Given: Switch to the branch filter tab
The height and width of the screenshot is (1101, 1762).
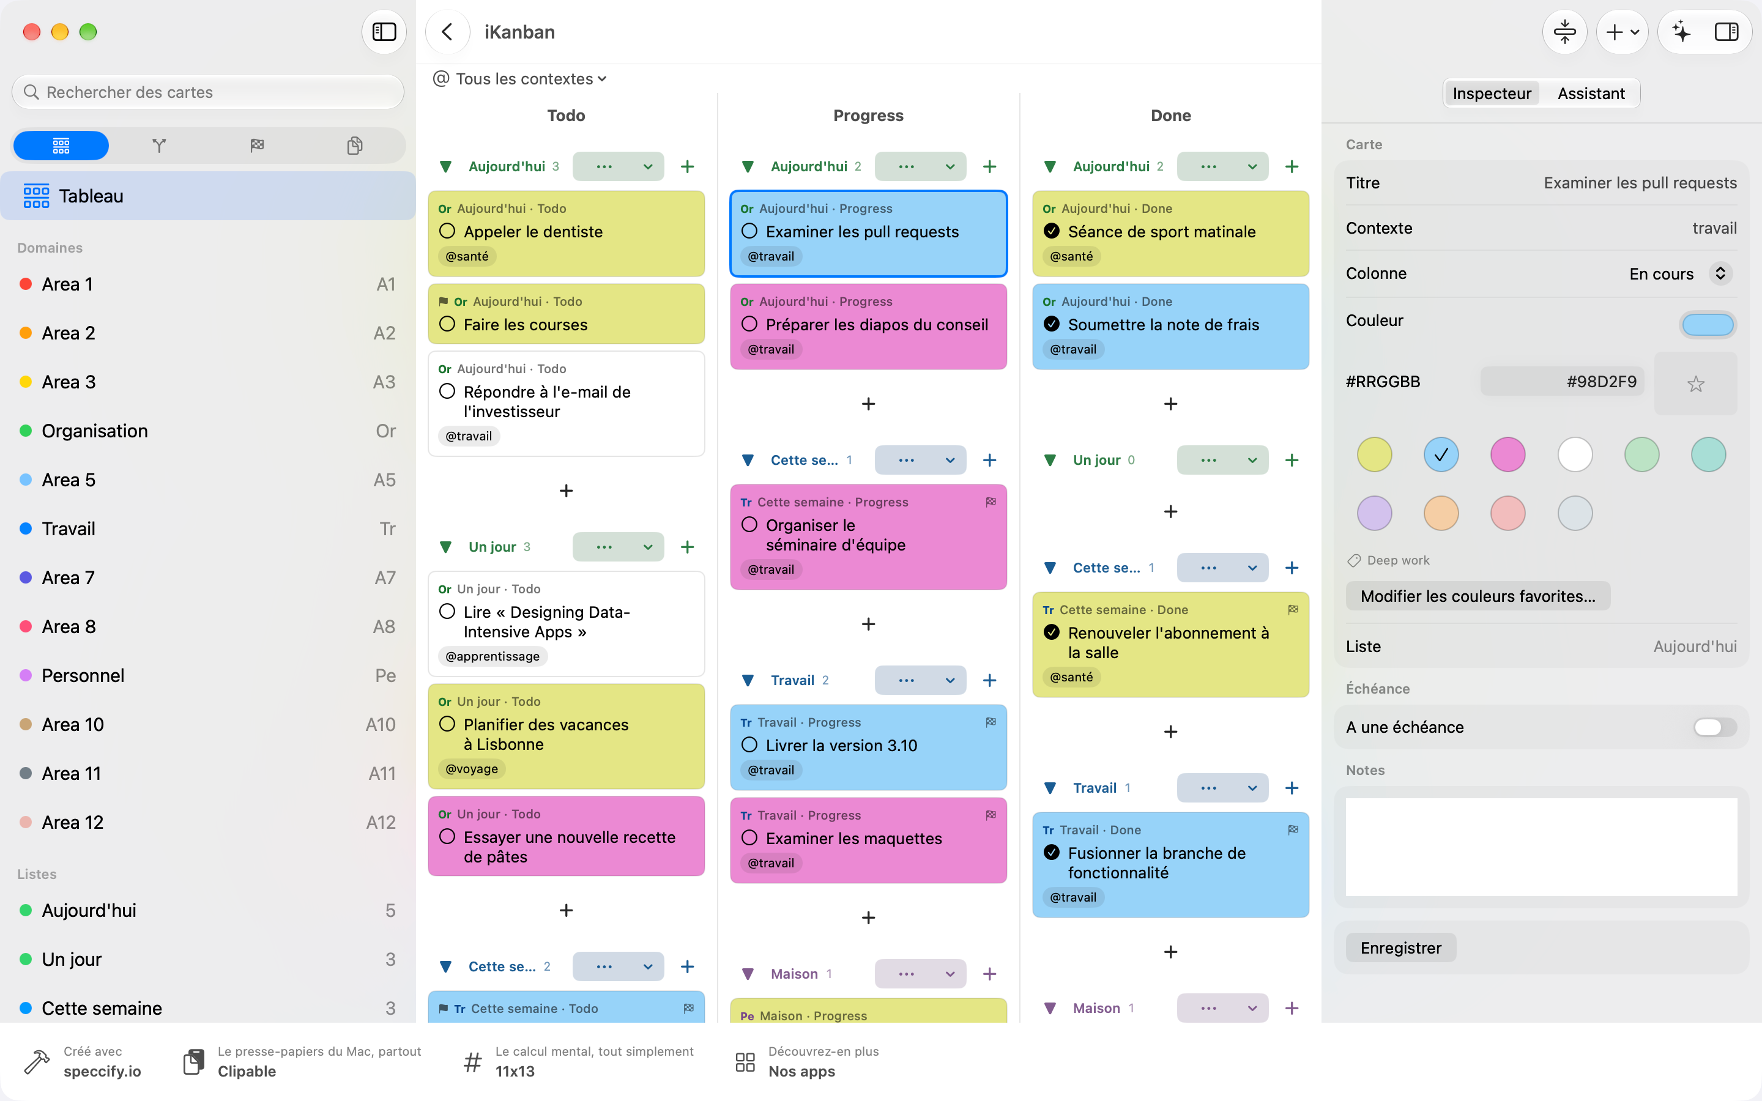Looking at the screenshot, I should coord(160,146).
